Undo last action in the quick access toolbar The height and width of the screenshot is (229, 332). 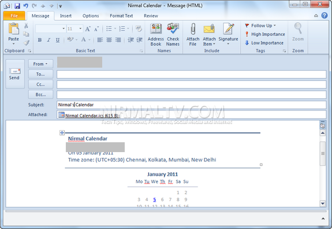tap(26, 6)
